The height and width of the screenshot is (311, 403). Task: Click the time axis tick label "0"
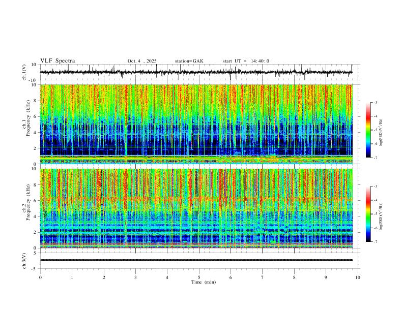coord(40,277)
